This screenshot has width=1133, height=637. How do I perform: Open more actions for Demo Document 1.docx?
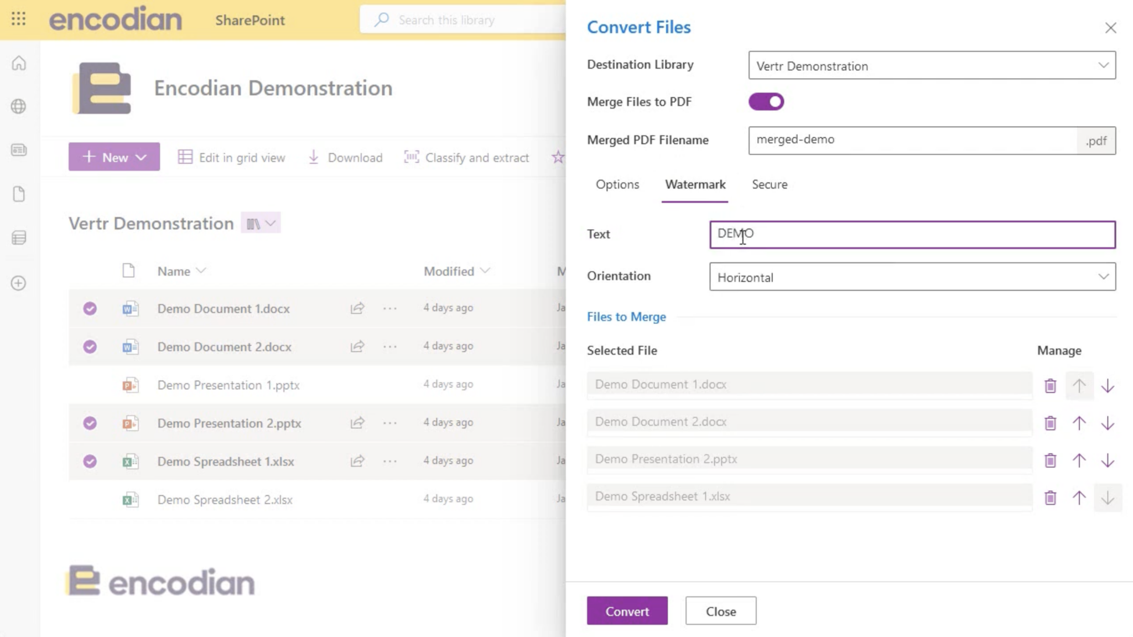click(x=390, y=308)
